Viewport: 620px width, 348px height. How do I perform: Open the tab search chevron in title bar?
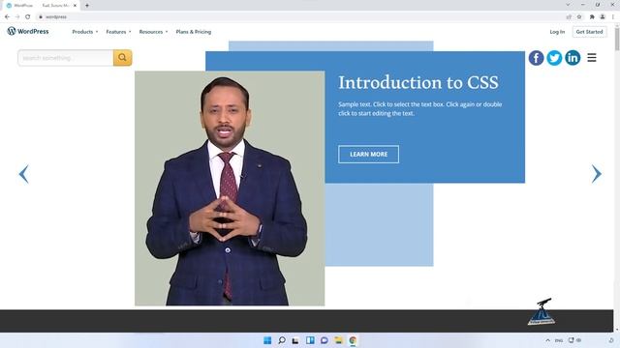point(568,5)
